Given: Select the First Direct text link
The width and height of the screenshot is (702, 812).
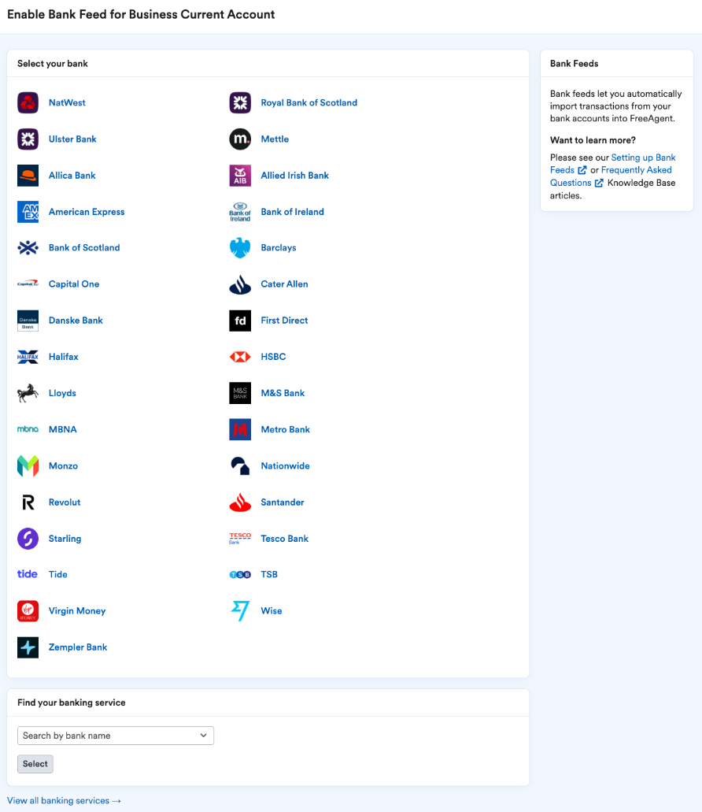Looking at the screenshot, I should (284, 321).
